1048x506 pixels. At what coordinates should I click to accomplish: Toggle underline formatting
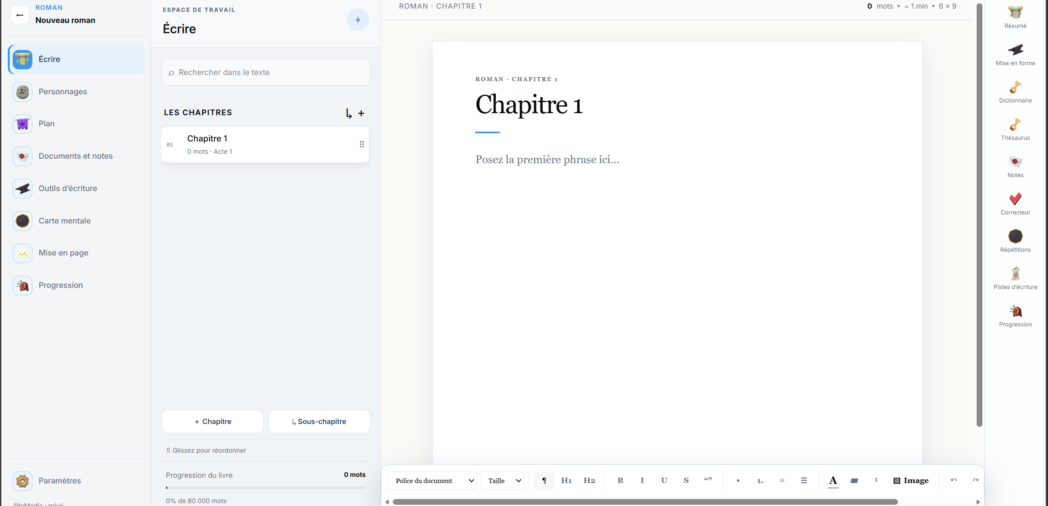pos(664,481)
